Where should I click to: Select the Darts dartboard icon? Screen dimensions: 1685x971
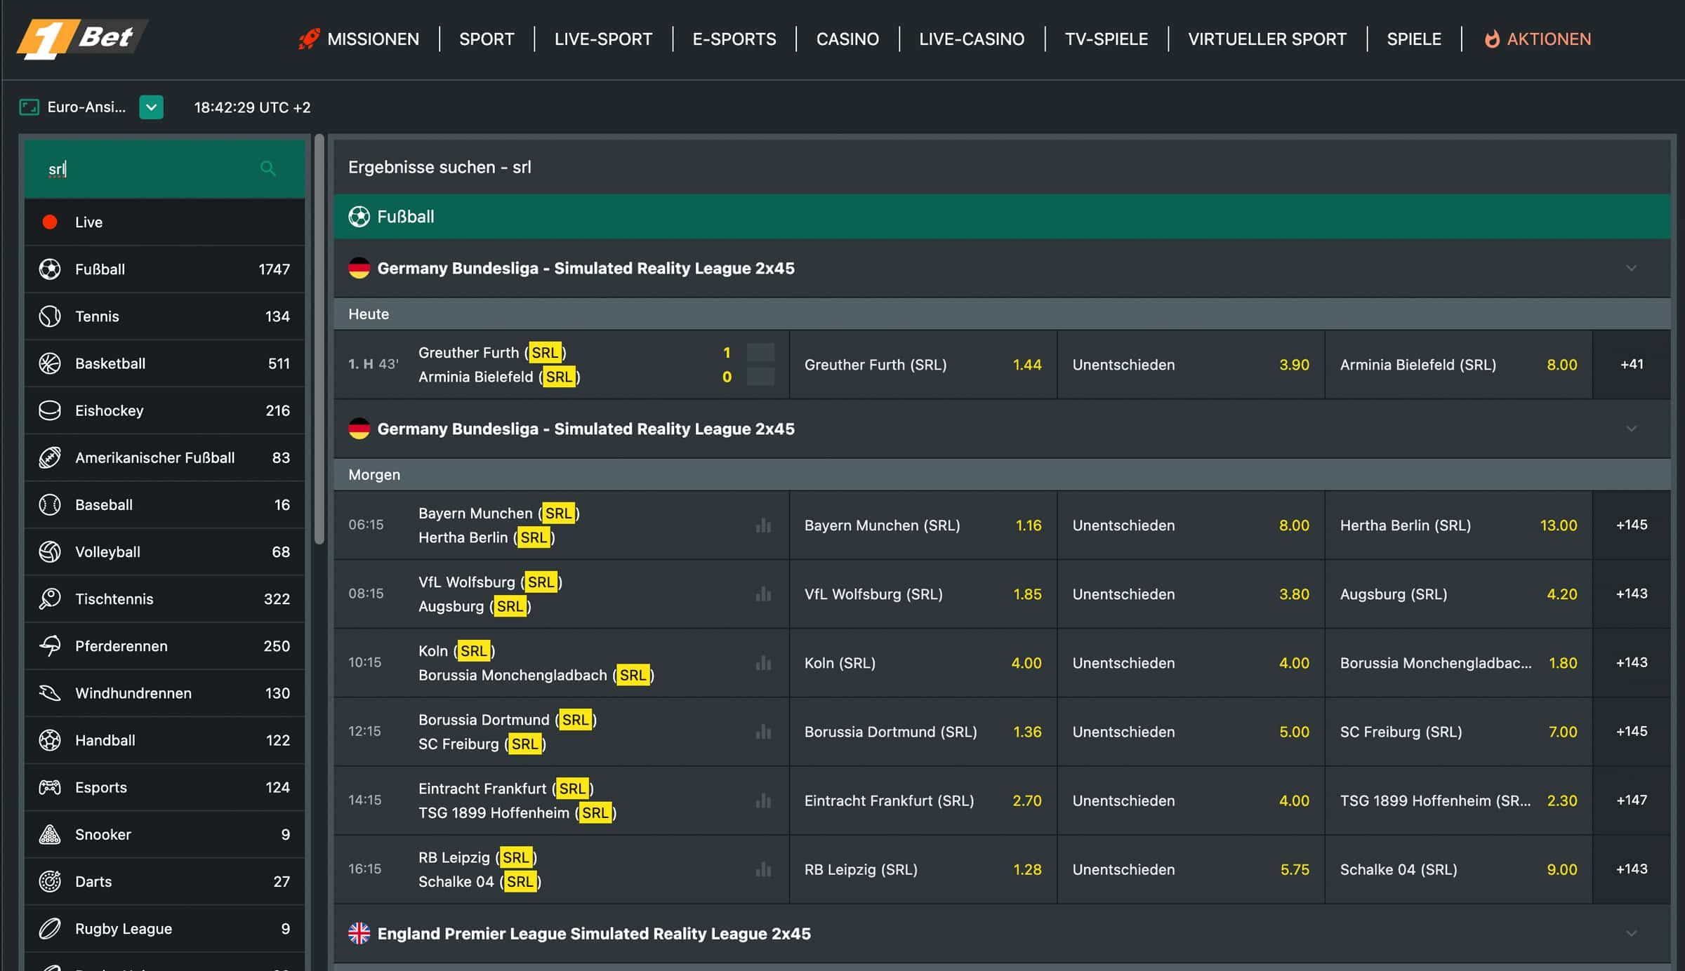point(50,881)
